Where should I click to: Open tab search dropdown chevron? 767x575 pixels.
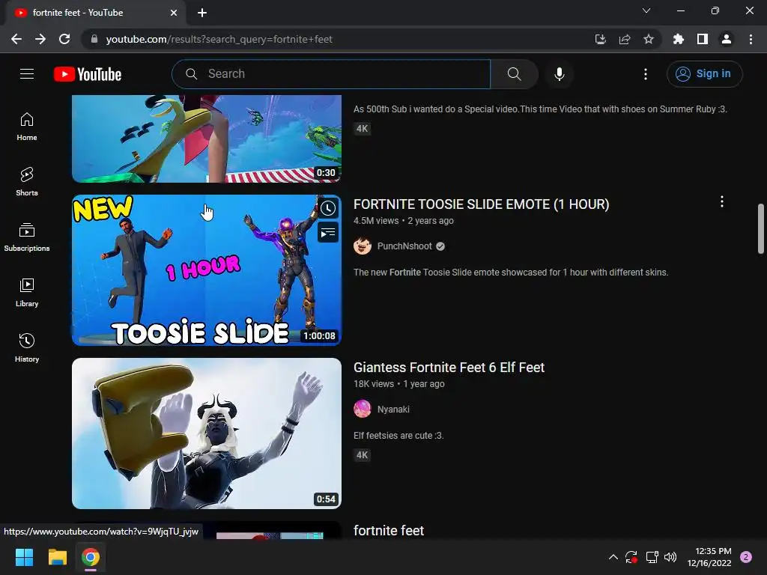click(x=646, y=10)
